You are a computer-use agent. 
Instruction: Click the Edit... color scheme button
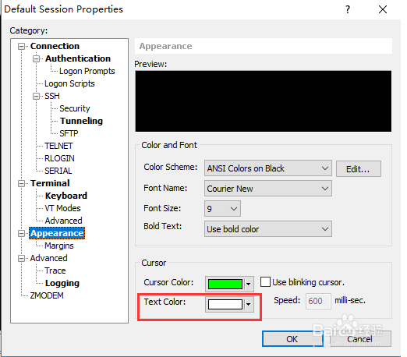click(x=359, y=169)
